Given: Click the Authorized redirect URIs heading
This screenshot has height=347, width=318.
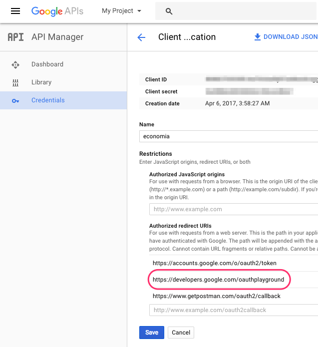Looking at the screenshot, I should point(180,226).
